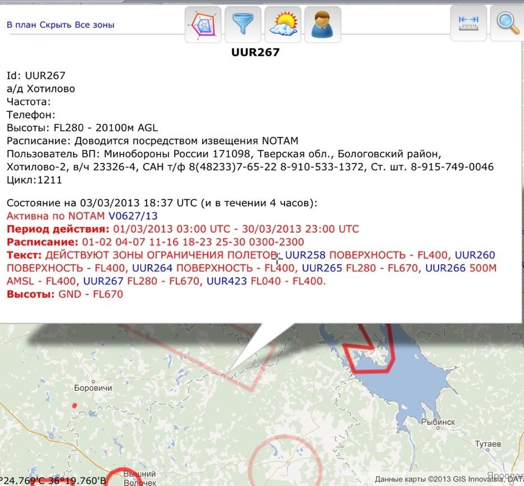The width and height of the screenshot is (524, 486).
Task: Open zone UUR264 link
Action: coord(152,268)
